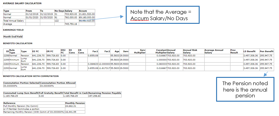Click the total day count 122

56,21
